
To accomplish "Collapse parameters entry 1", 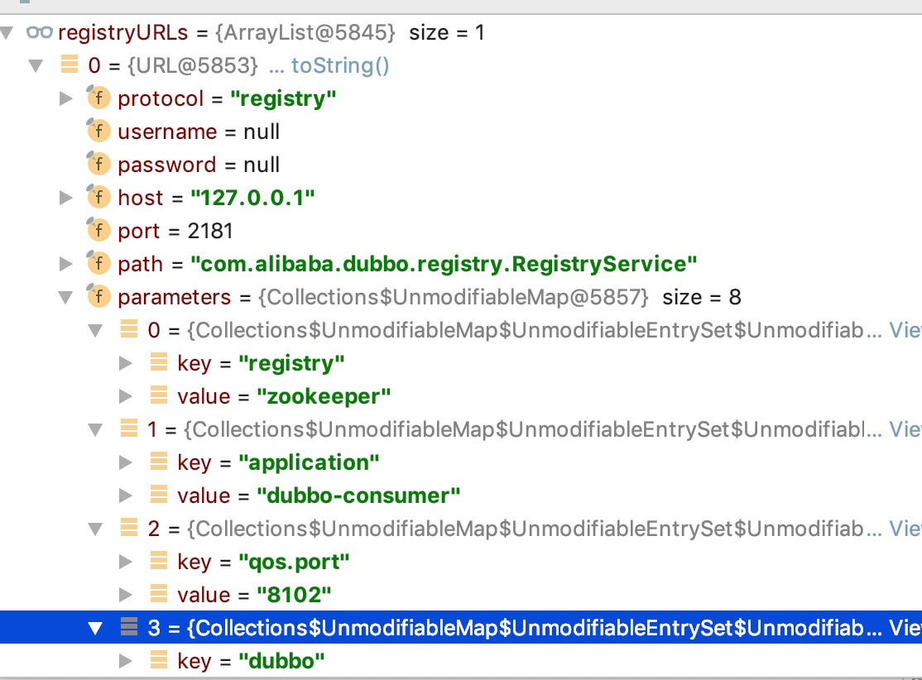I will [x=95, y=429].
